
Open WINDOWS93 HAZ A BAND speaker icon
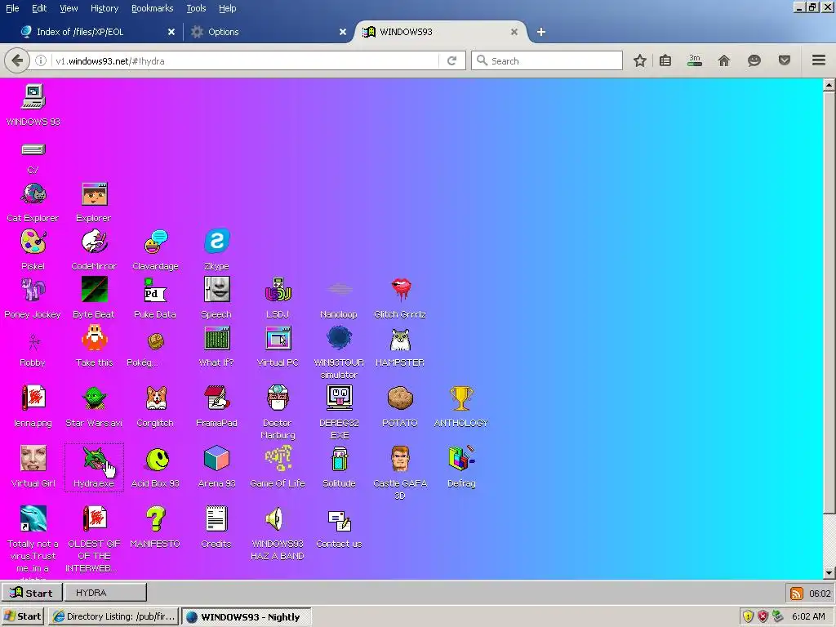[274, 518]
